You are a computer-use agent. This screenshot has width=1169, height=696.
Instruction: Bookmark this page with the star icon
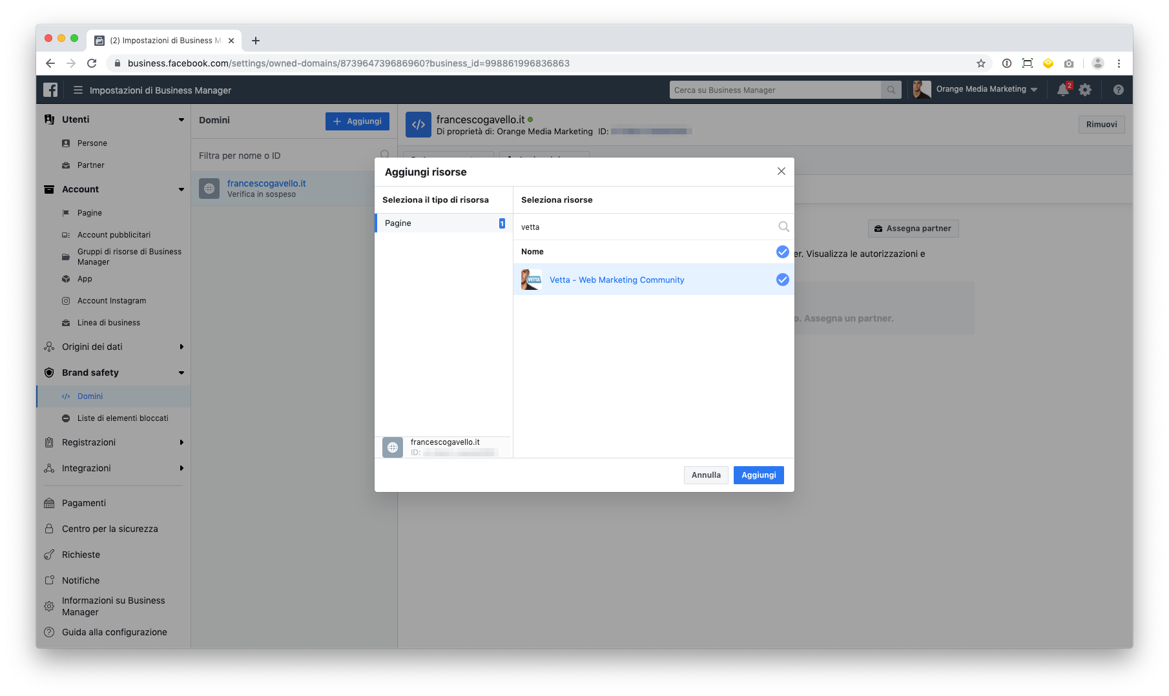point(981,63)
